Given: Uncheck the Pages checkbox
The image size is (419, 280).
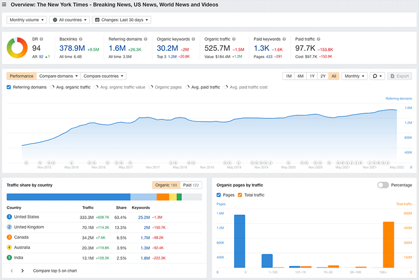Looking at the screenshot, I should [218, 195].
